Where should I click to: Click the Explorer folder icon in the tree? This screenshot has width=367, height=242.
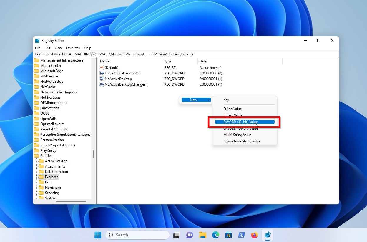click(x=41, y=177)
